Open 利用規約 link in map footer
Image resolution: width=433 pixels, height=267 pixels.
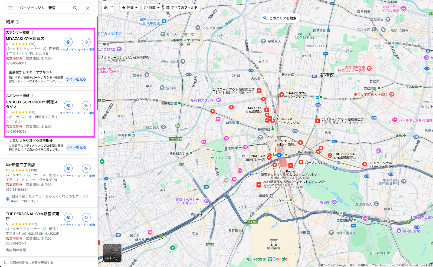click(363, 265)
